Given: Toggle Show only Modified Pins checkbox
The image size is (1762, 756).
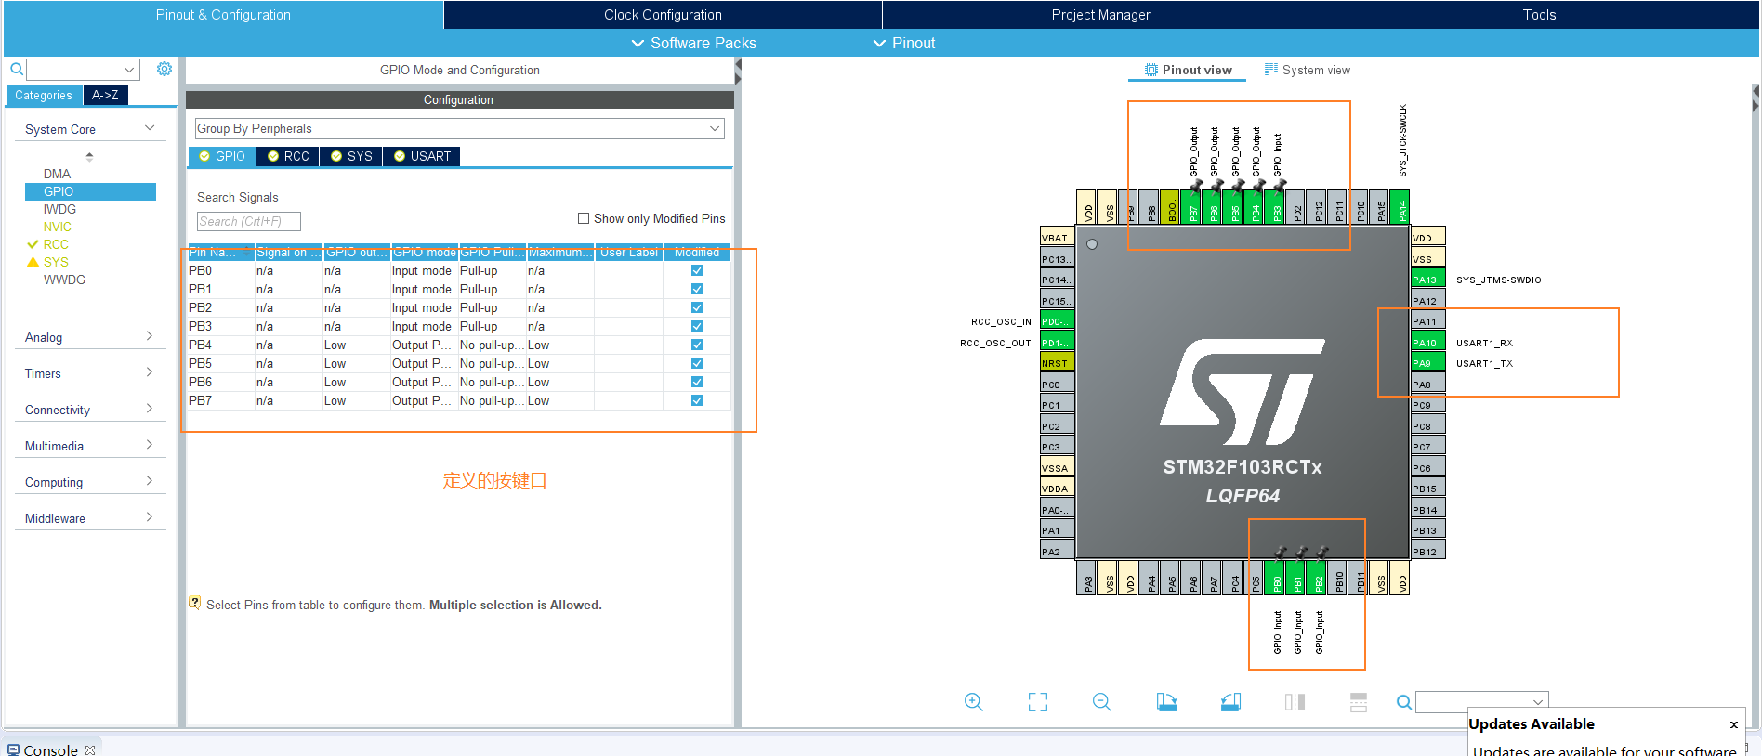Looking at the screenshot, I should click(x=584, y=218).
